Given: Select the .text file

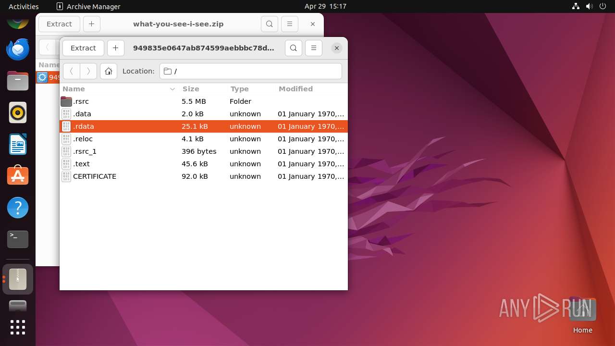Looking at the screenshot, I should point(204,164).
